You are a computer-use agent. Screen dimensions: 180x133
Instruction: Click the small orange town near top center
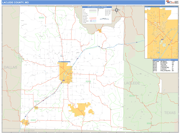(x=99, y=30)
